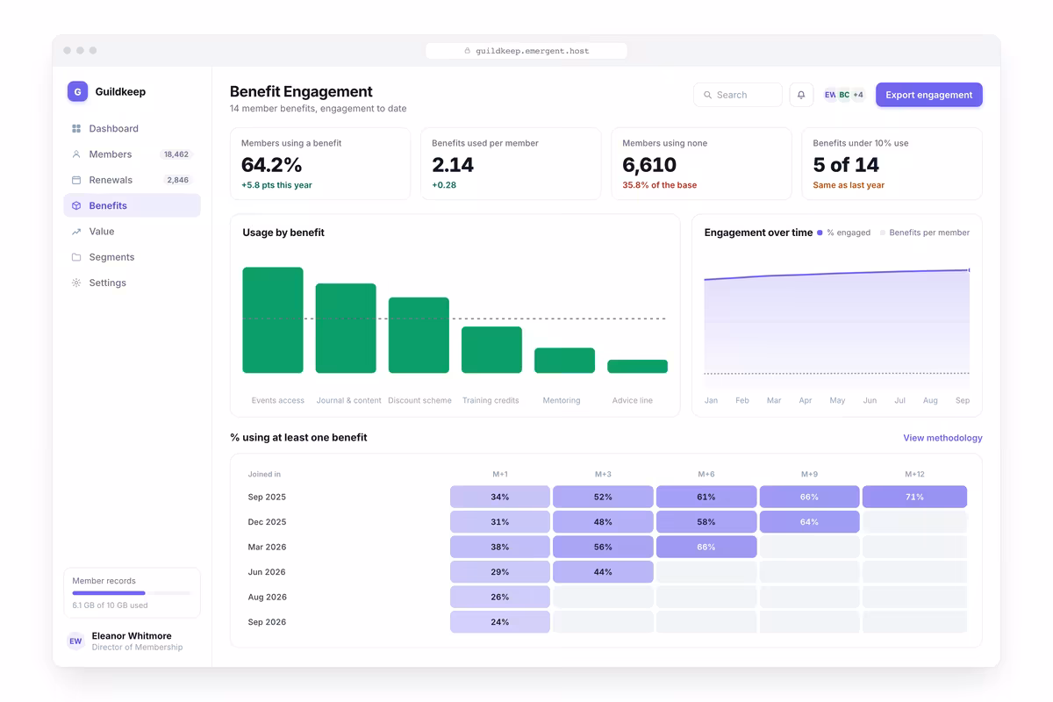The image size is (1053, 702).
Task: Click the Member records storage bar
Action: (x=132, y=593)
